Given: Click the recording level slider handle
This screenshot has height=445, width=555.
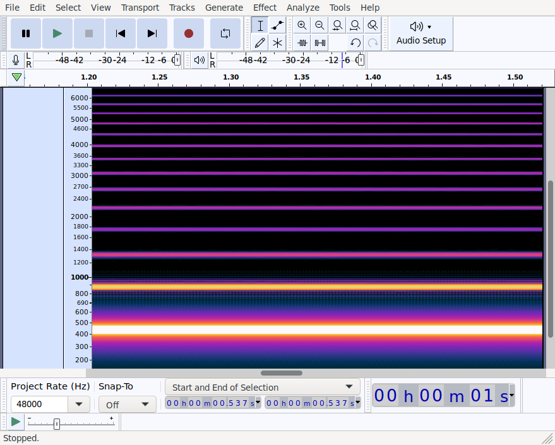Looking at the screenshot, I should tap(177, 60).
